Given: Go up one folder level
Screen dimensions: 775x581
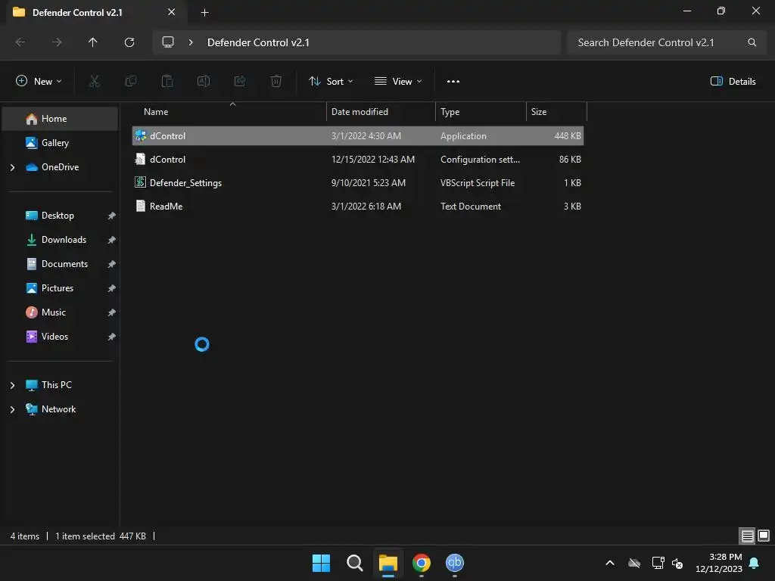Looking at the screenshot, I should coord(93,42).
